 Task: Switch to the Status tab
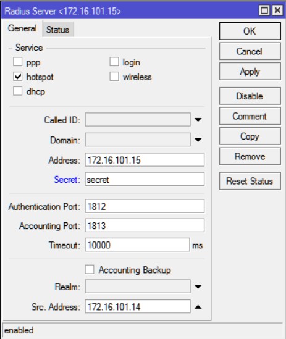point(58,30)
